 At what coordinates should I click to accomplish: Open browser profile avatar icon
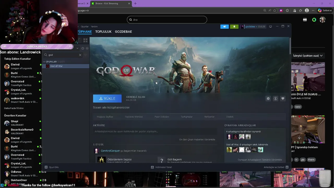pos(307,10)
